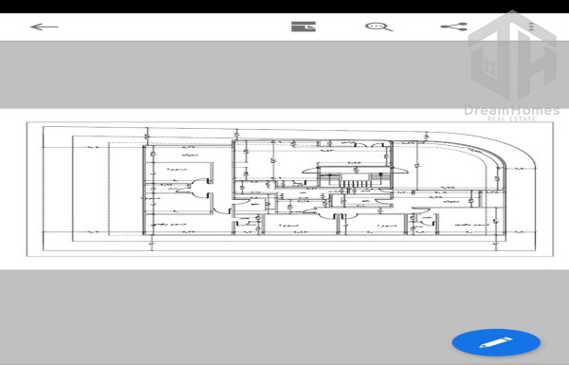
Task: Tap the blue pencil edit button
Action: click(496, 342)
